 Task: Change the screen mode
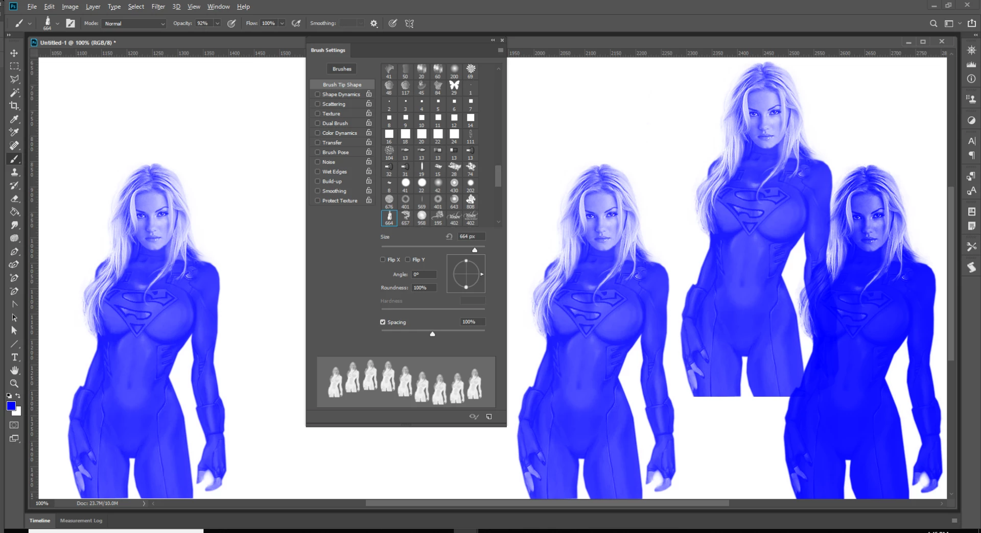(14, 439)
